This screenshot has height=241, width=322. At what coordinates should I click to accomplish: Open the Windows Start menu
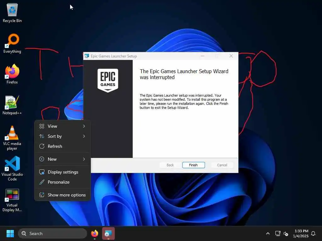click(10, 233)
